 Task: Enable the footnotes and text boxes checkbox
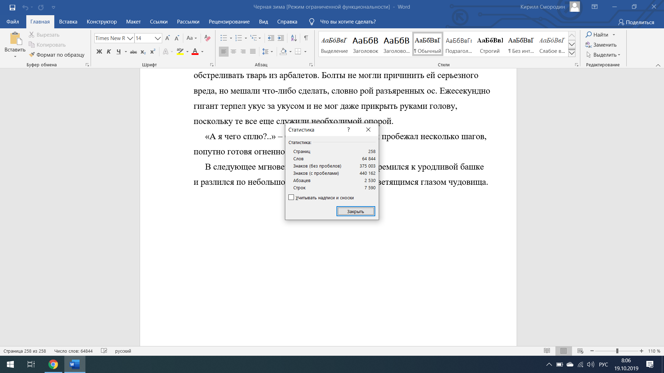(x=291, y=198)
